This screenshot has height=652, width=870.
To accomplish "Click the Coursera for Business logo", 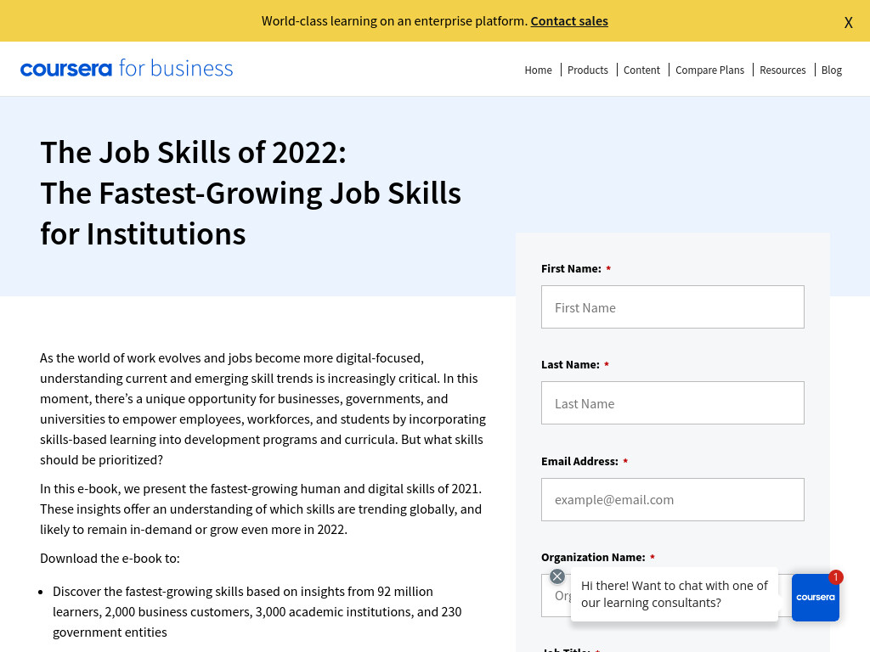I will pos(127,68).
